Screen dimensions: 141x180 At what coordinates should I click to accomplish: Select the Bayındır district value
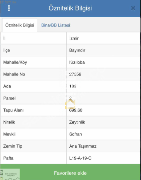click(77, 50)
